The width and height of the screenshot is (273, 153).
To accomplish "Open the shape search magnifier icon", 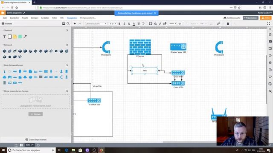I will [x=68, y=24].
